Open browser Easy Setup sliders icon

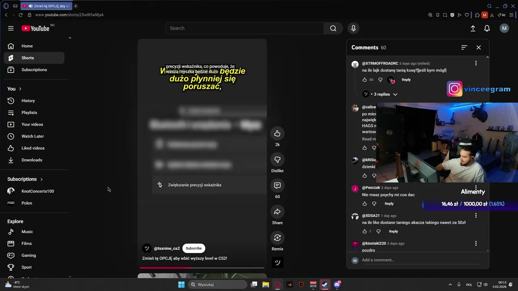(x=511, y=15)
